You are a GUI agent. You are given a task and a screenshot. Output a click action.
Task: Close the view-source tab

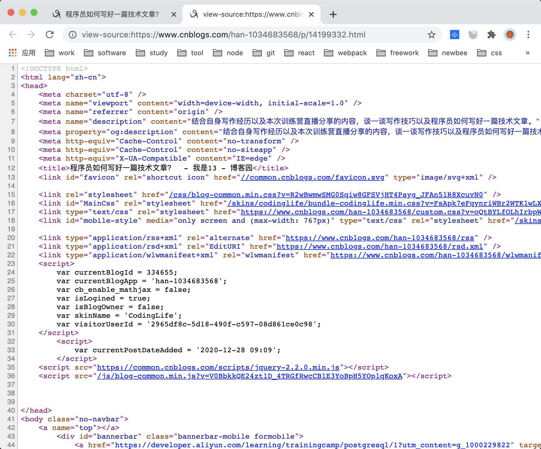tap(311, 14)
